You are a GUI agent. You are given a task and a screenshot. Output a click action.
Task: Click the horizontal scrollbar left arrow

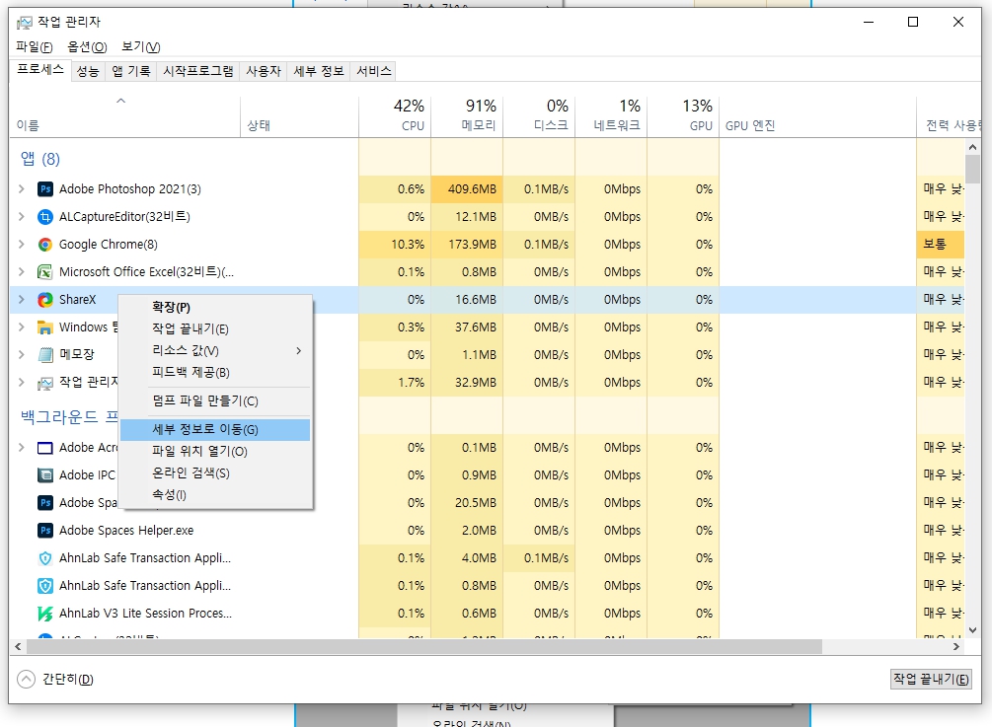18,647
